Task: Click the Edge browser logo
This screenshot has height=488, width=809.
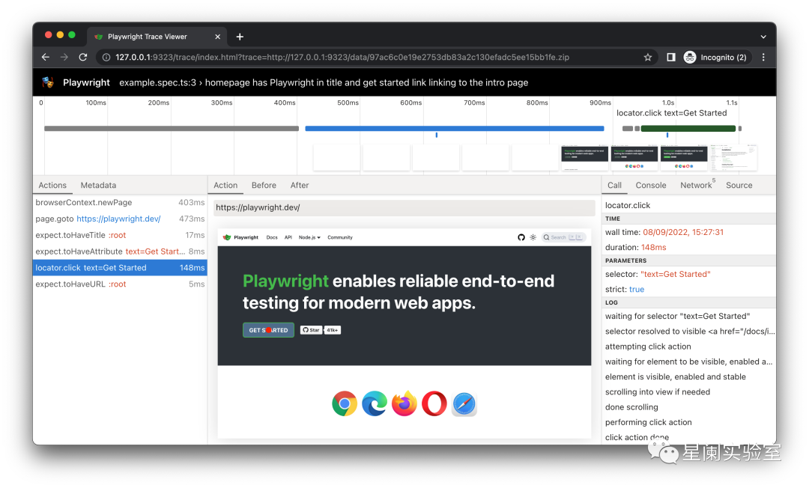Action: 375,404
